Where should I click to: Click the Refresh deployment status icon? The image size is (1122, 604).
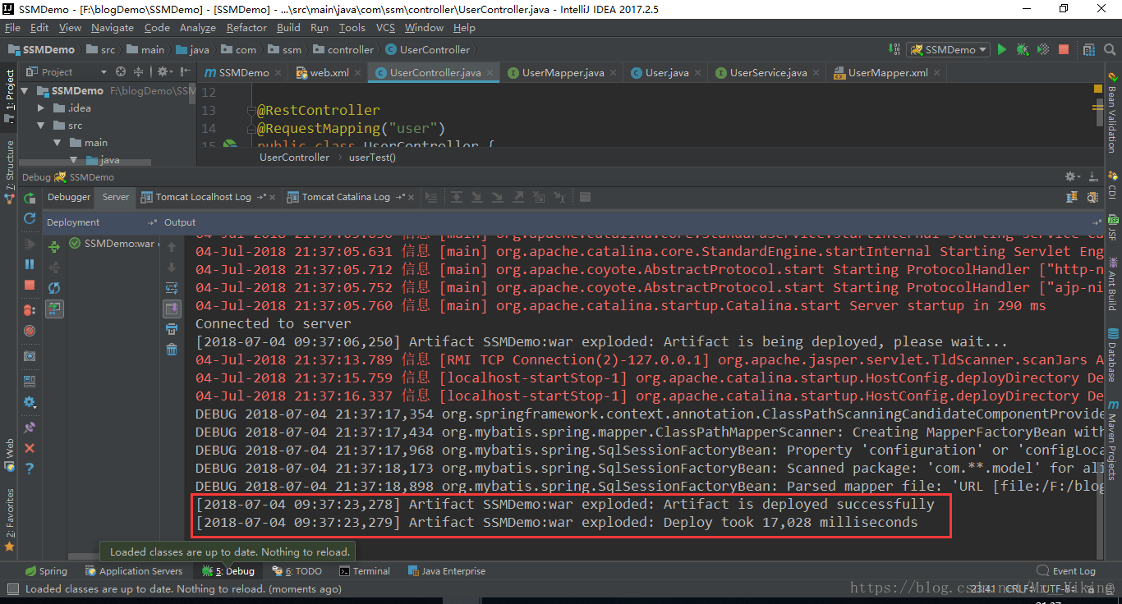pos(54,288)
